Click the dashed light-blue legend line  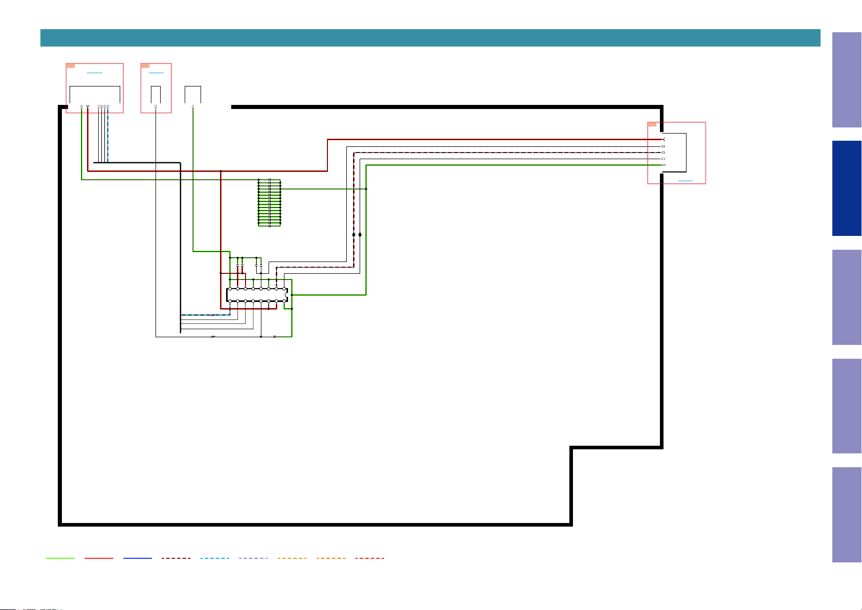click(215, 558)
